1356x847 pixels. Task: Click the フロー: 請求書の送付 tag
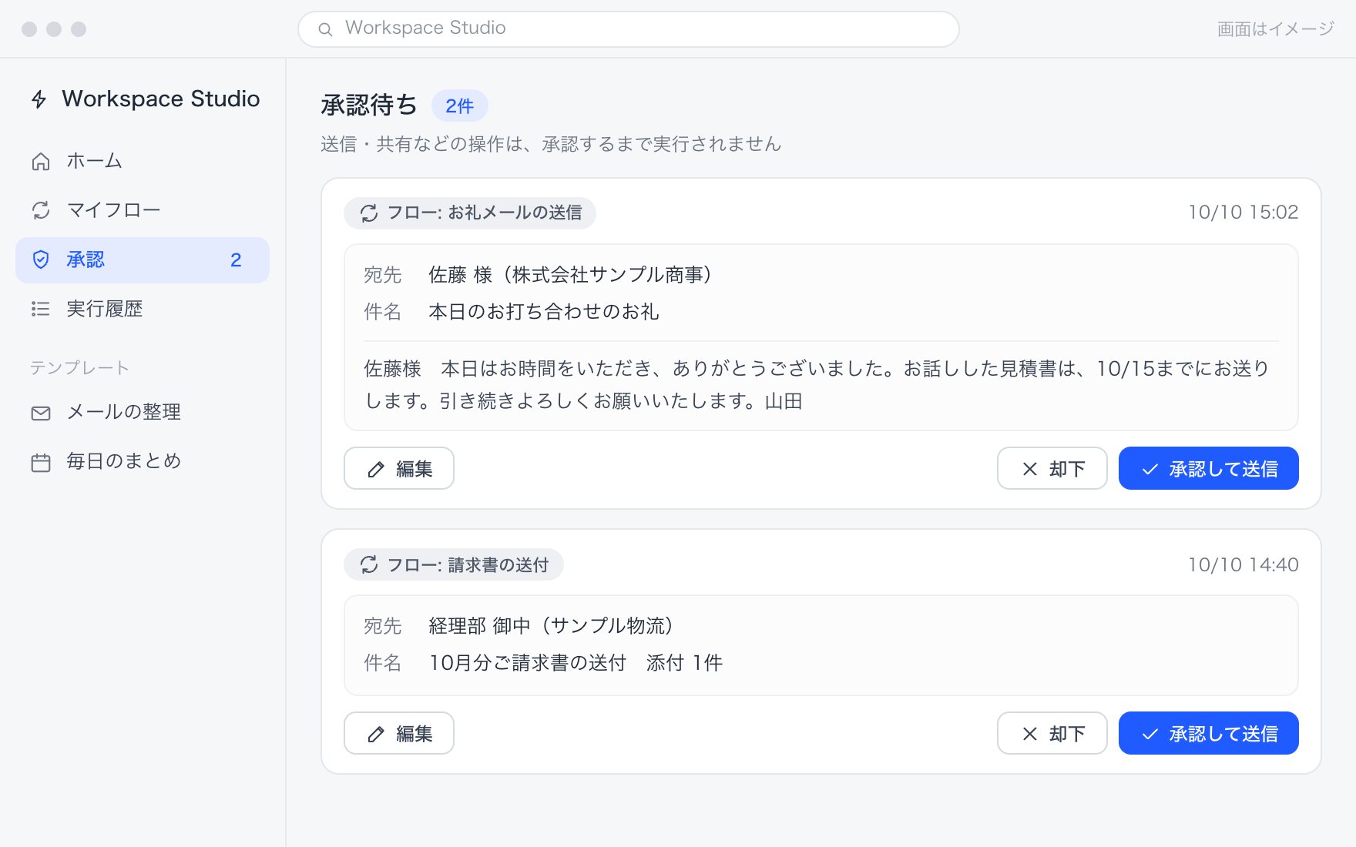click(x=454, y=564)
